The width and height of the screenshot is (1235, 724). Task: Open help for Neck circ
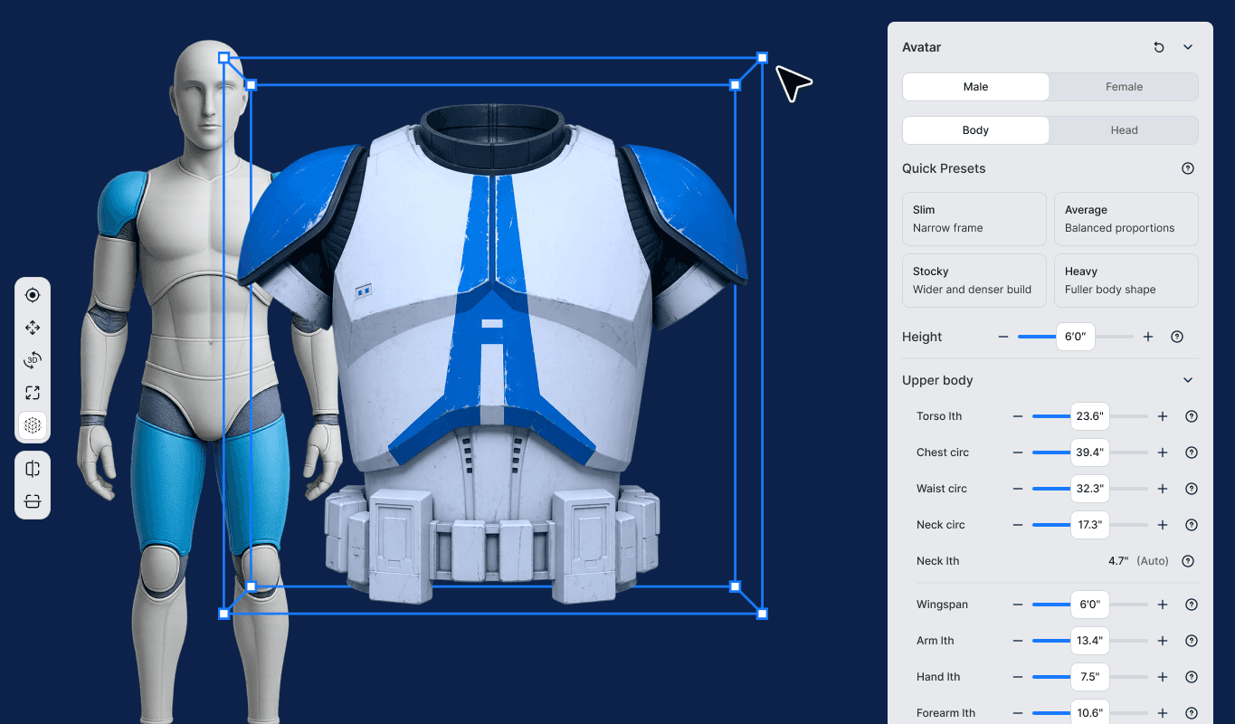click(1192, 525)
